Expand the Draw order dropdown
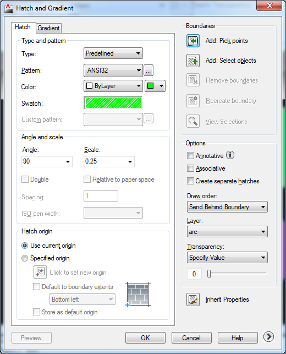 (227, 207)
